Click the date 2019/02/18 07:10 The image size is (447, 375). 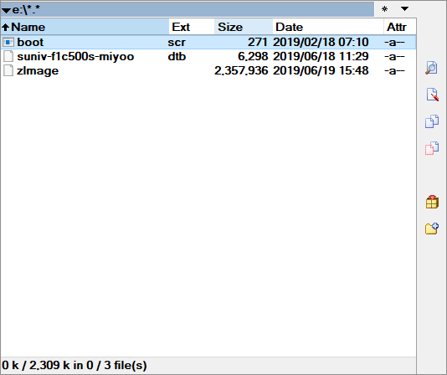(x=321, y=42)
